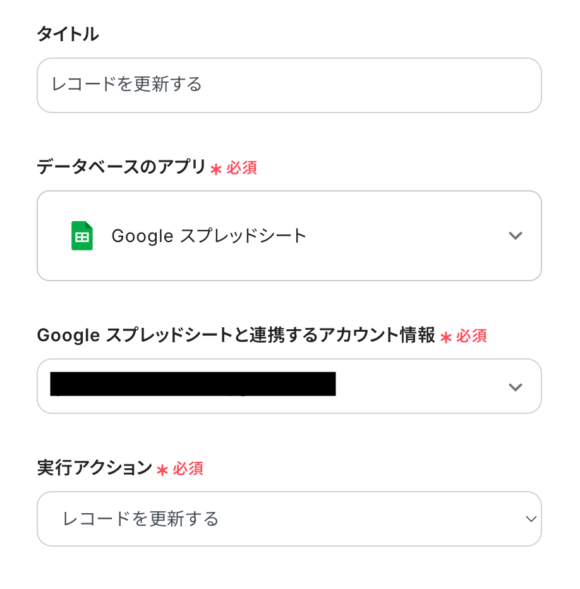Click the redacted account name bar

[x=193, y=384]
